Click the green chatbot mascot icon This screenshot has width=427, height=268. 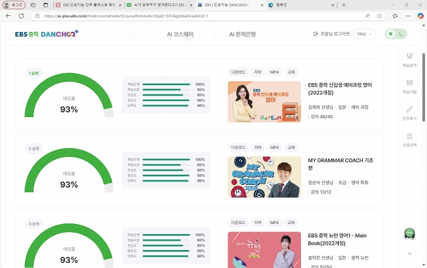pyautogui.click(x=409, y=233)
